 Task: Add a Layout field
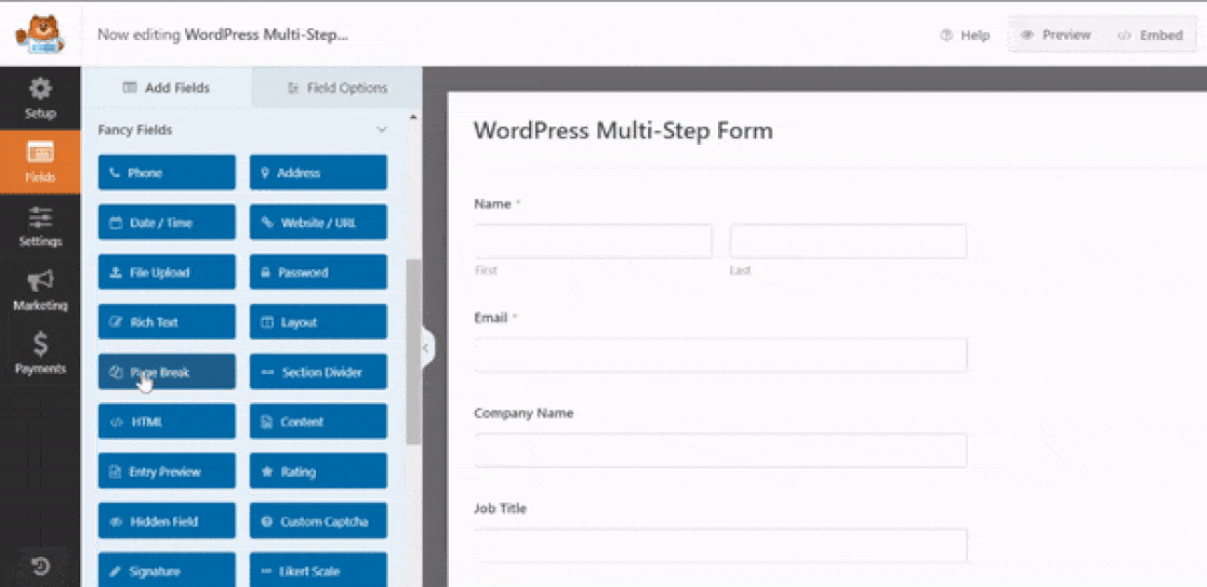318,322
